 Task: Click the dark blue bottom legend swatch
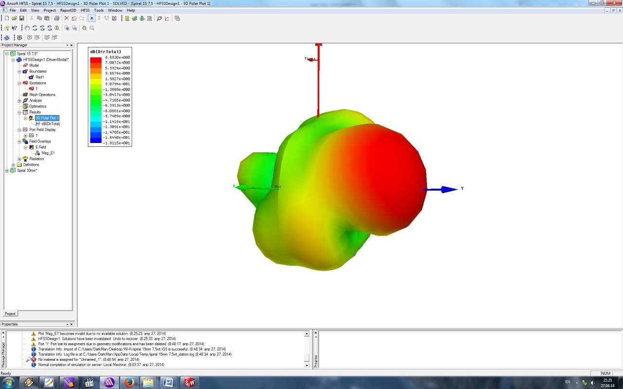coord(96,140)
